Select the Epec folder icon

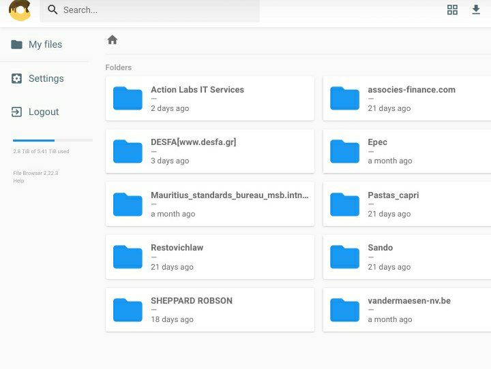345,151
